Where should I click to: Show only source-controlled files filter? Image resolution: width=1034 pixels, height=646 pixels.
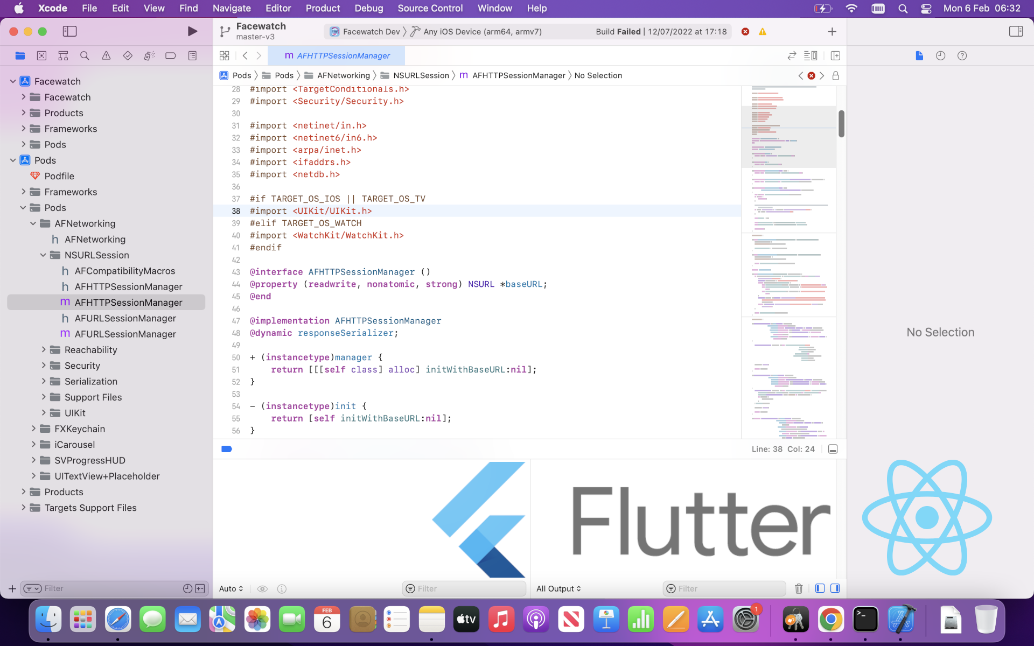[x=200, y=588]
